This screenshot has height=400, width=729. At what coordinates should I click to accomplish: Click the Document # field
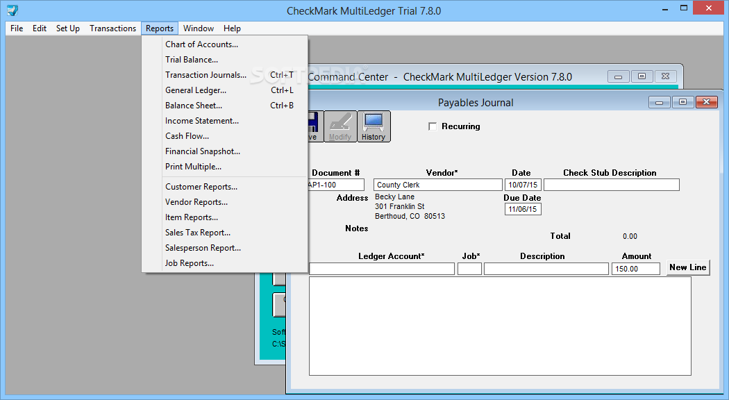(x=335, y=185)
